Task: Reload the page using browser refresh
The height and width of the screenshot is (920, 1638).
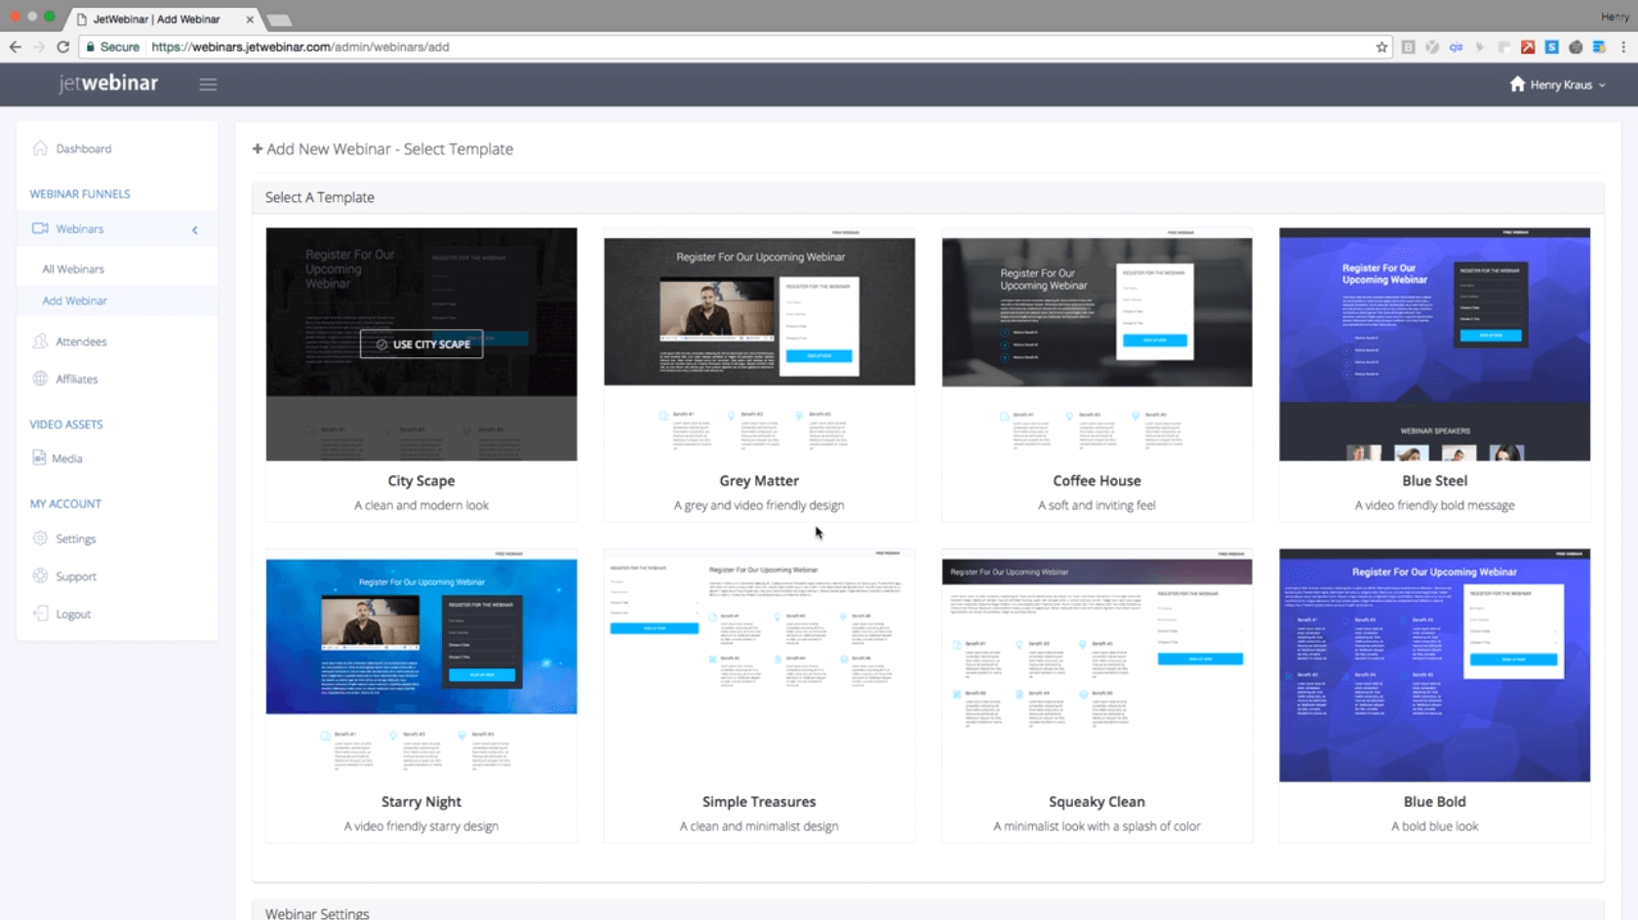Action: [x=63, y=47]
